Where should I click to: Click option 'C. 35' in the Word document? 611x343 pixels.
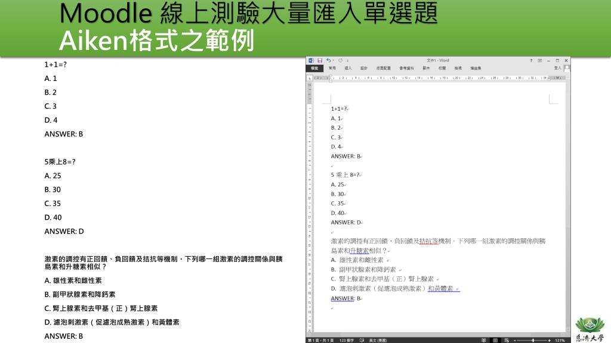tap(338, 204)
